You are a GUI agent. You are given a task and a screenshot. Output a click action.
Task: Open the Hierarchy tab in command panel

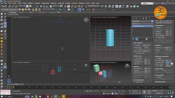point(140,18)
